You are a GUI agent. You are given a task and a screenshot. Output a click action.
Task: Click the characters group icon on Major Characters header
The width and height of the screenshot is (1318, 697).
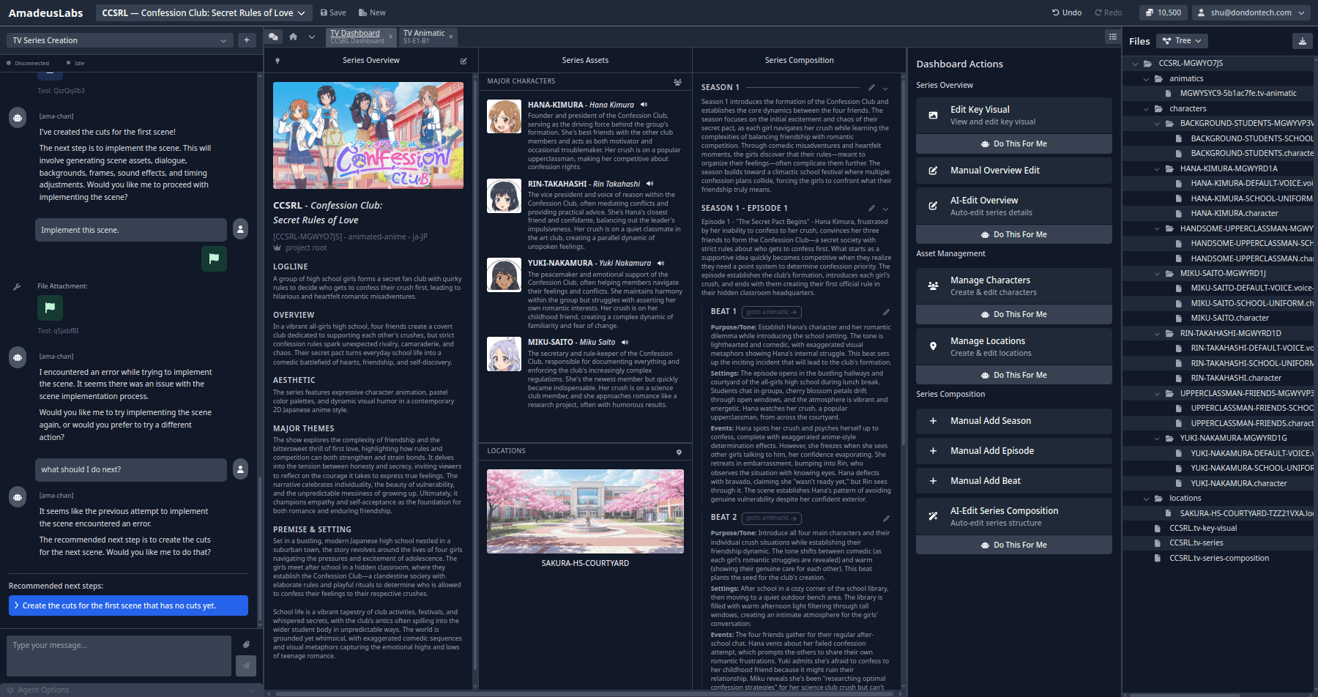[x=677, y=82]
